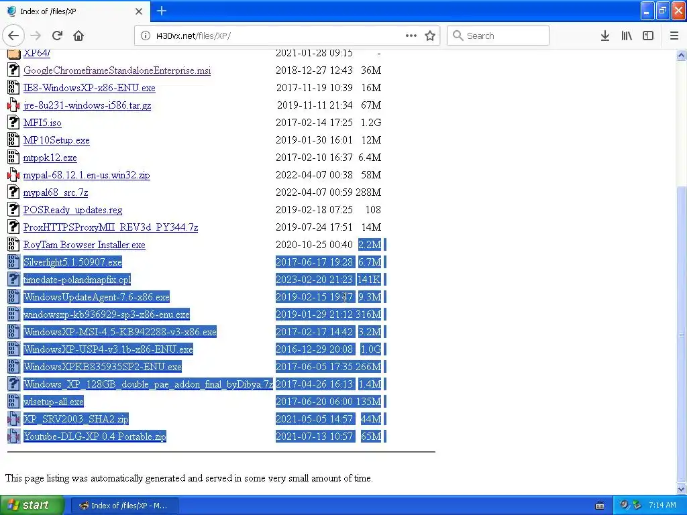This screenshot has height=515, width=687.
Task: Open the Library menu icon
Action: coord(627,36)
